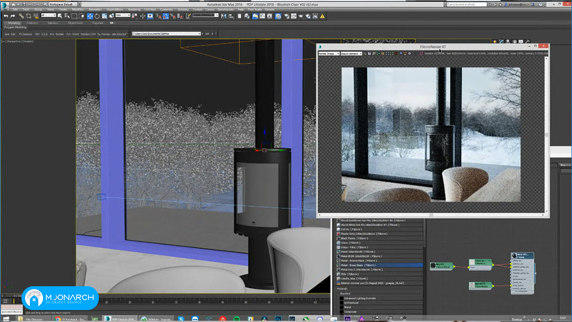Open the Workspace Default dropdown

(63, 4)
